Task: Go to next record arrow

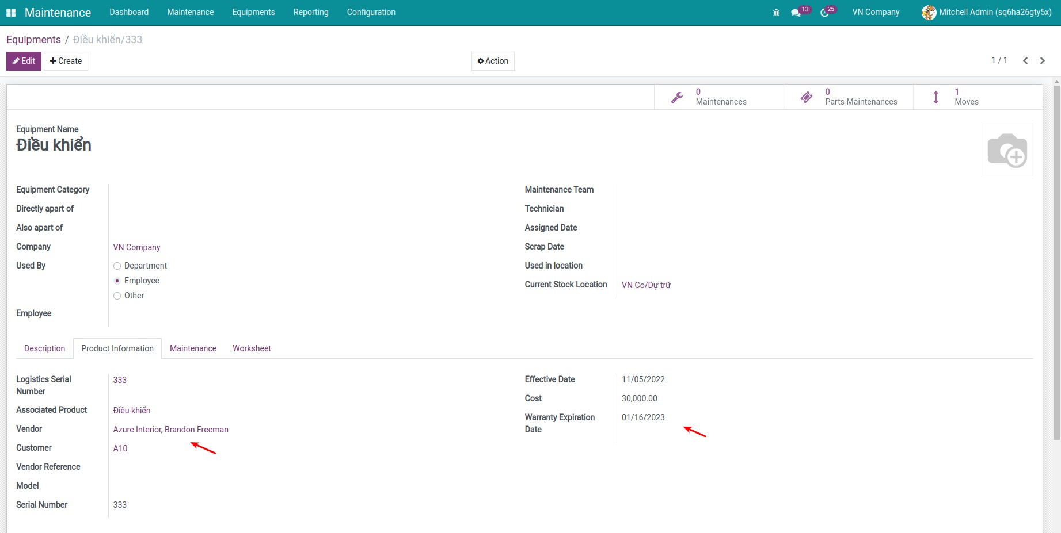Action: pyautogui.click(x=1042, y=61)
